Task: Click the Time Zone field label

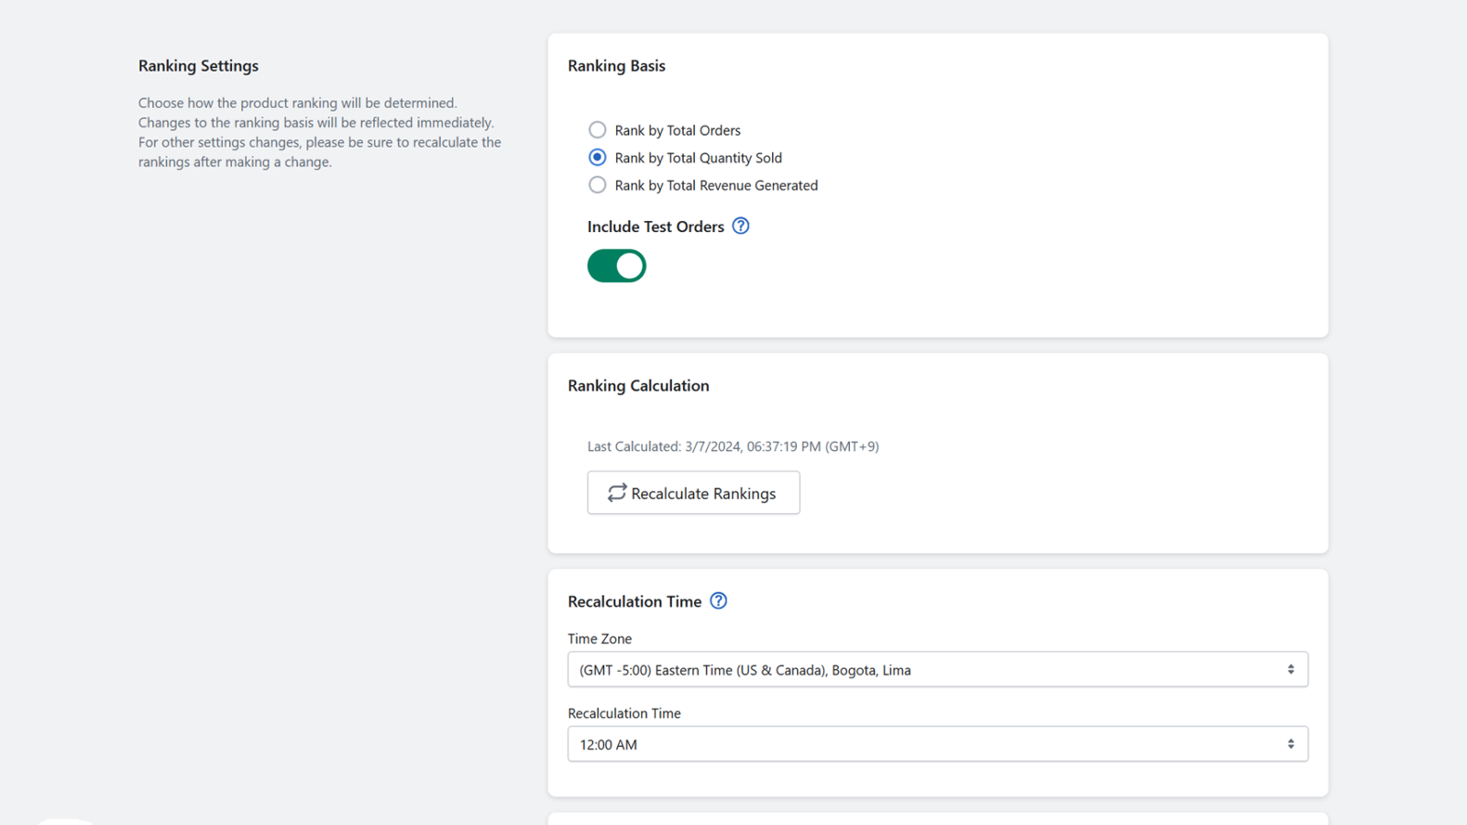Action: pos(600,639)
